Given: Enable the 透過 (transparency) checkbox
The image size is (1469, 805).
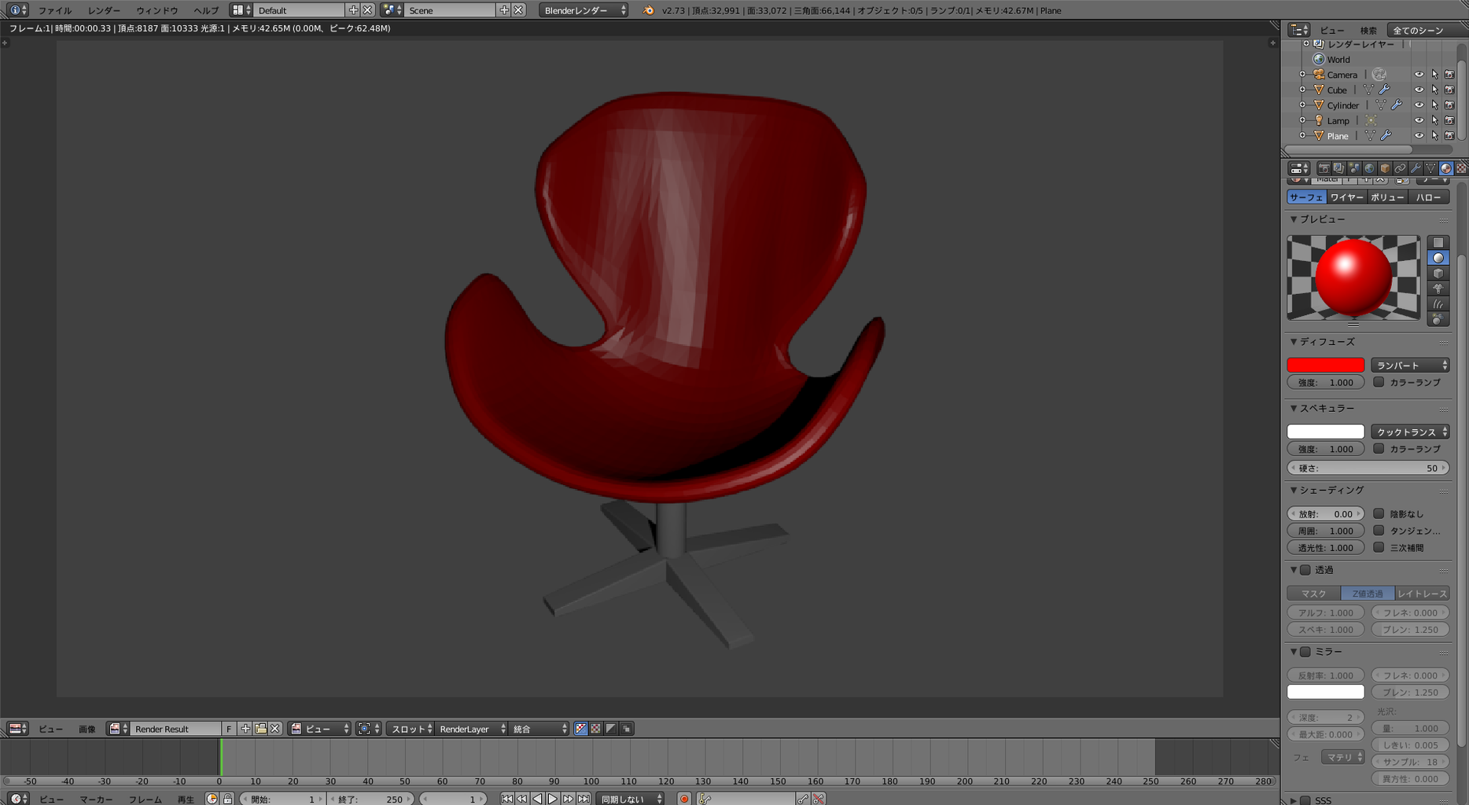Looking at the screenshot, I should click(1305, 570).
